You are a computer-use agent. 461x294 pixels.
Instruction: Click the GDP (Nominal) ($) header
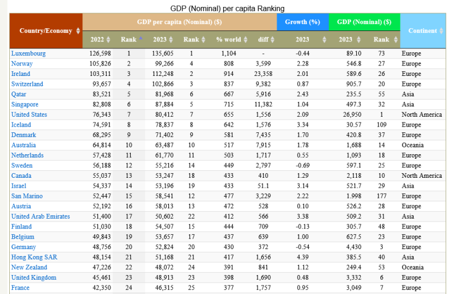pos(364,22)
